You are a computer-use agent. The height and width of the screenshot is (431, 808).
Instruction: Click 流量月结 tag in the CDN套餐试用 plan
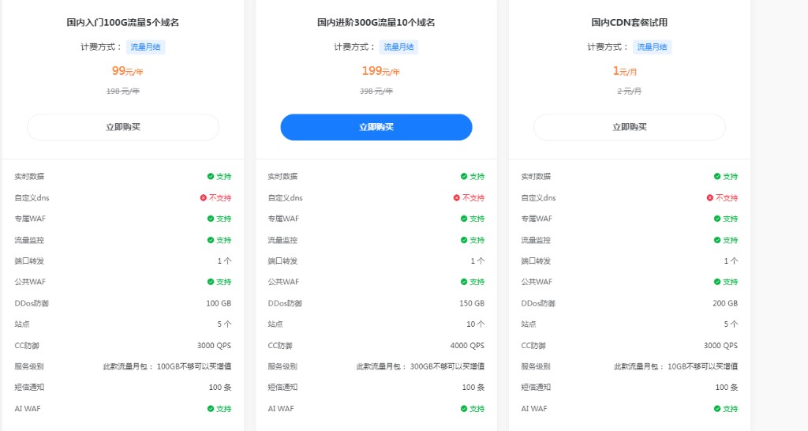tap(652, 47)
